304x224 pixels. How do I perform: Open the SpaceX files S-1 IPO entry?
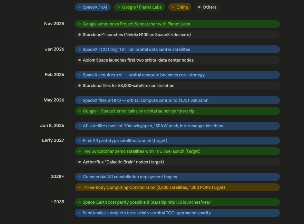tap(177, 100)
